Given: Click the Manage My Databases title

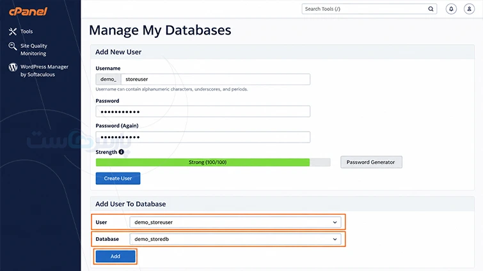Looking at the screenshot, I should (x=160, y=30).
